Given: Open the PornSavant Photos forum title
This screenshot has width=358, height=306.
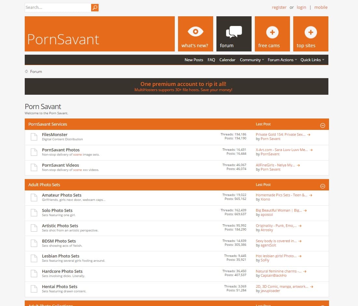Looking at the screenshot, I should (x=61, y=150).
